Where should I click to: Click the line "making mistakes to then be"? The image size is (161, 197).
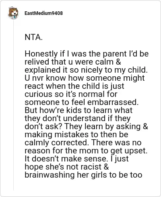(x=76, y=135)
